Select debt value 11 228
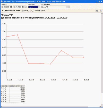 [x=17, y=90]
